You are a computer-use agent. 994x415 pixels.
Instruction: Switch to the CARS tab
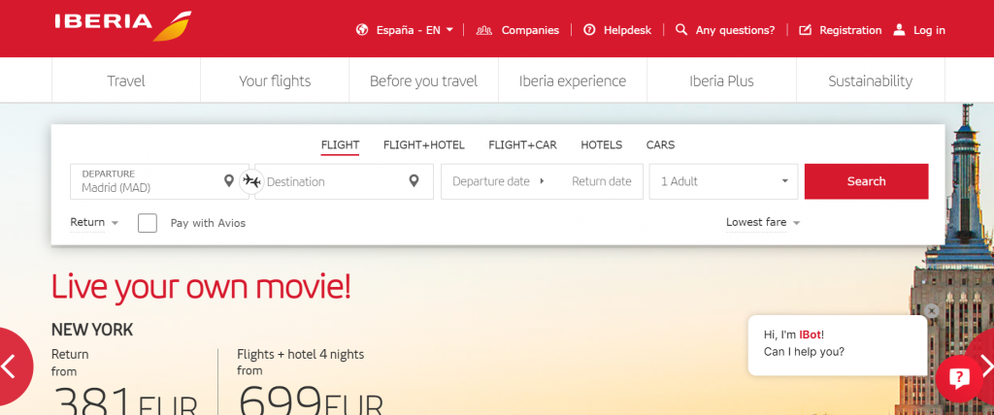pos(660,145)
